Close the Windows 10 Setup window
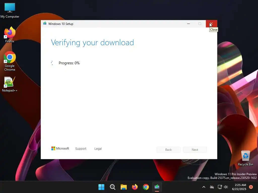 pos(211,24)
